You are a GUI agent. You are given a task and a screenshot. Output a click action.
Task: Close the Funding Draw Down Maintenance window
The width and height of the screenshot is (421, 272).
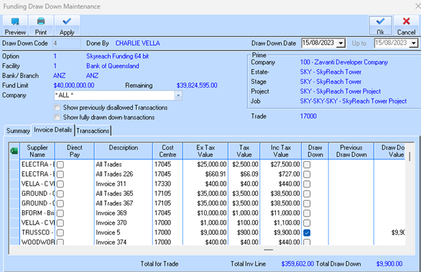click(418, 6)
